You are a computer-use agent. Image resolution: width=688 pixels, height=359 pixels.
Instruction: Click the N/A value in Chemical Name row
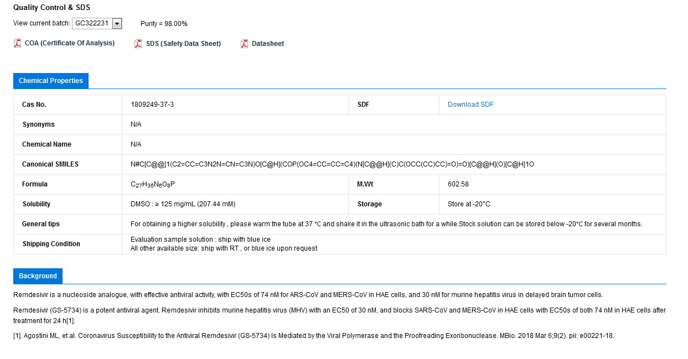point(136,144)
